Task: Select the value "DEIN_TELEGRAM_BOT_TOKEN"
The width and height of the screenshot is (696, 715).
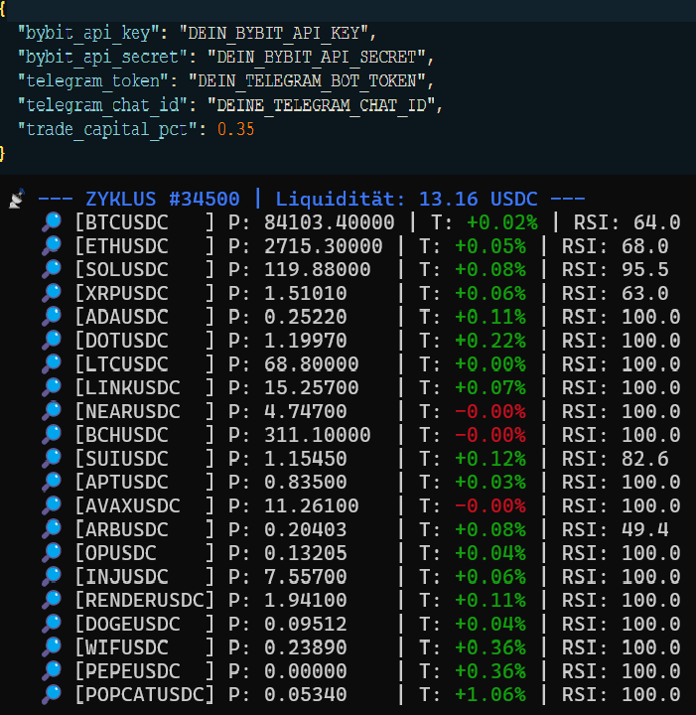Action: pyautogui.click(x=307, y=81)
